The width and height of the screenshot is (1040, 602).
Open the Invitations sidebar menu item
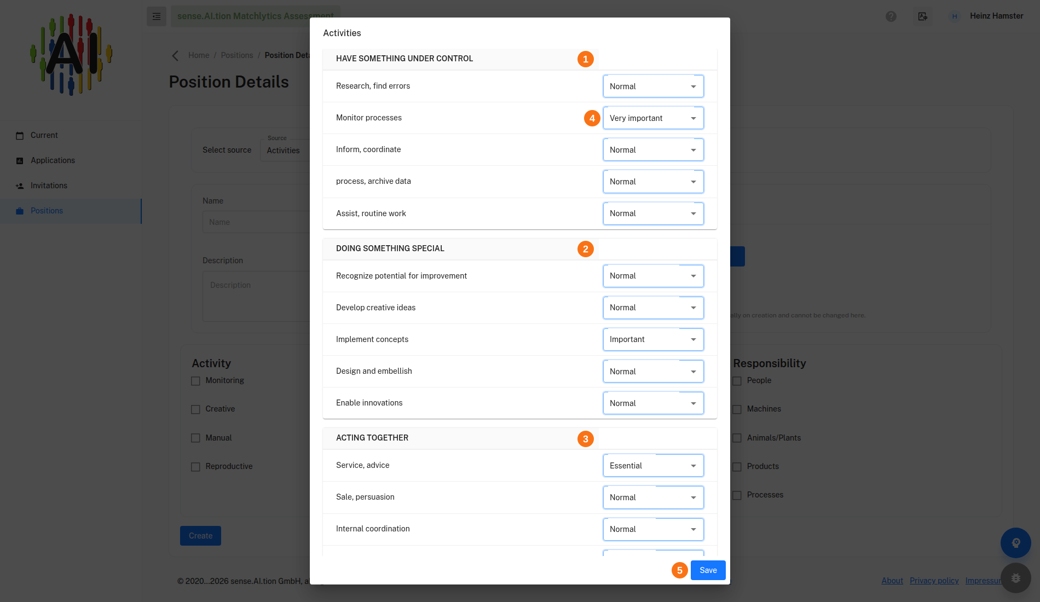[71, 186]
